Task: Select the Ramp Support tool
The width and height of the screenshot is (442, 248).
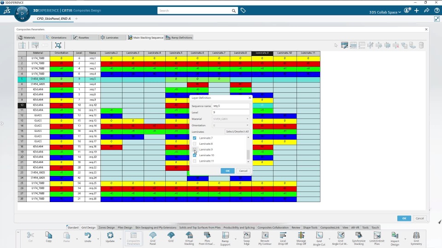Action: click(x=225, y=238)
